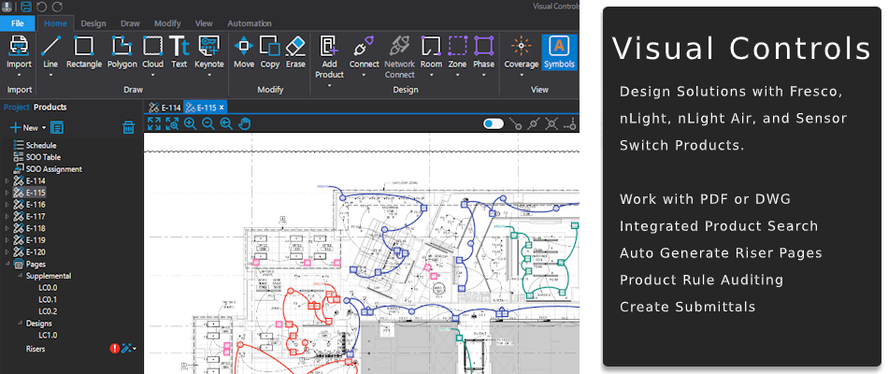
Task: Switch to the E-114 document tab
Action: [x=164, y=108]
